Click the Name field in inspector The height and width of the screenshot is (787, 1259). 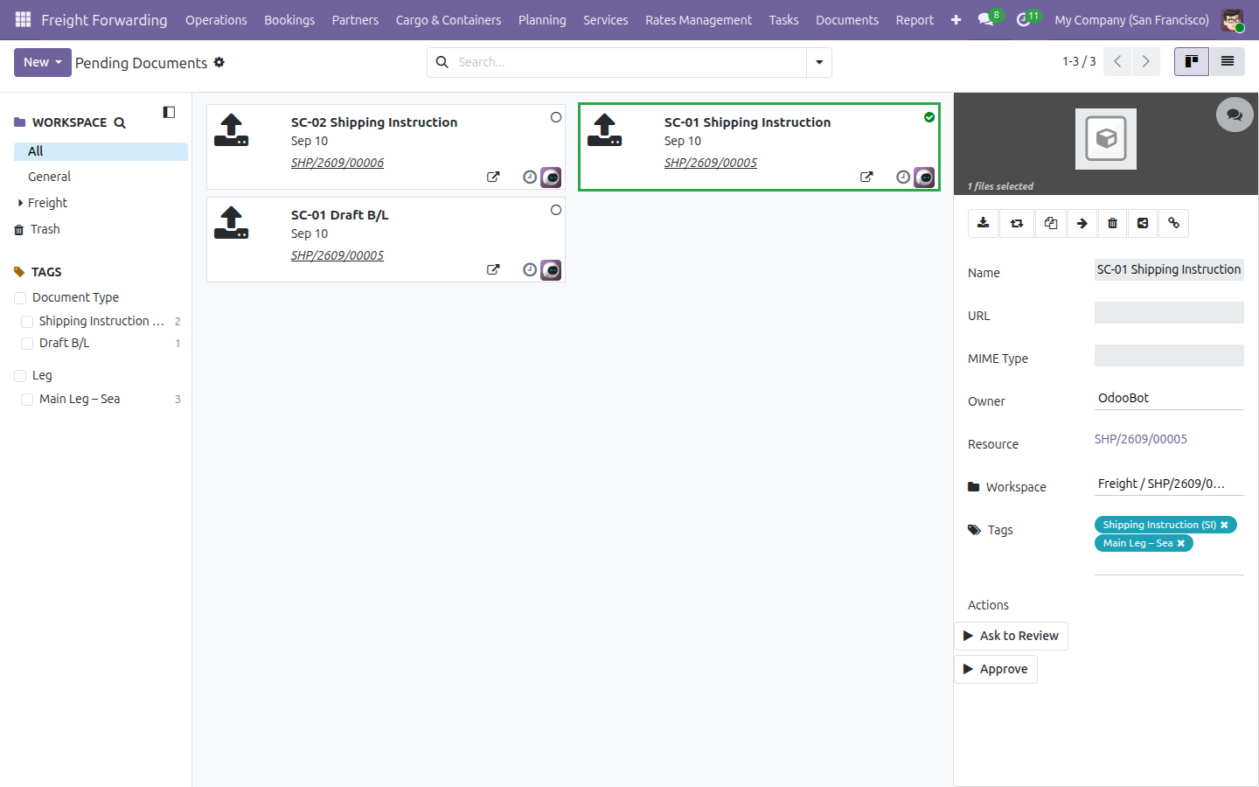(x=1169, y=269)
